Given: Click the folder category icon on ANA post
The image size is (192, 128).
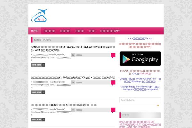Looking at the screenshot, I should [x=73, y=55].
